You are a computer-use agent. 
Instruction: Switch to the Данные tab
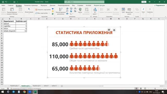pos(52,5)
